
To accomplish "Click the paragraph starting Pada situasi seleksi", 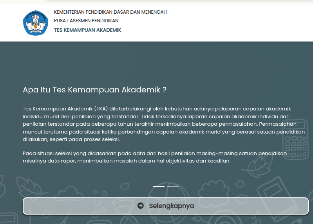I will (155, 157).
